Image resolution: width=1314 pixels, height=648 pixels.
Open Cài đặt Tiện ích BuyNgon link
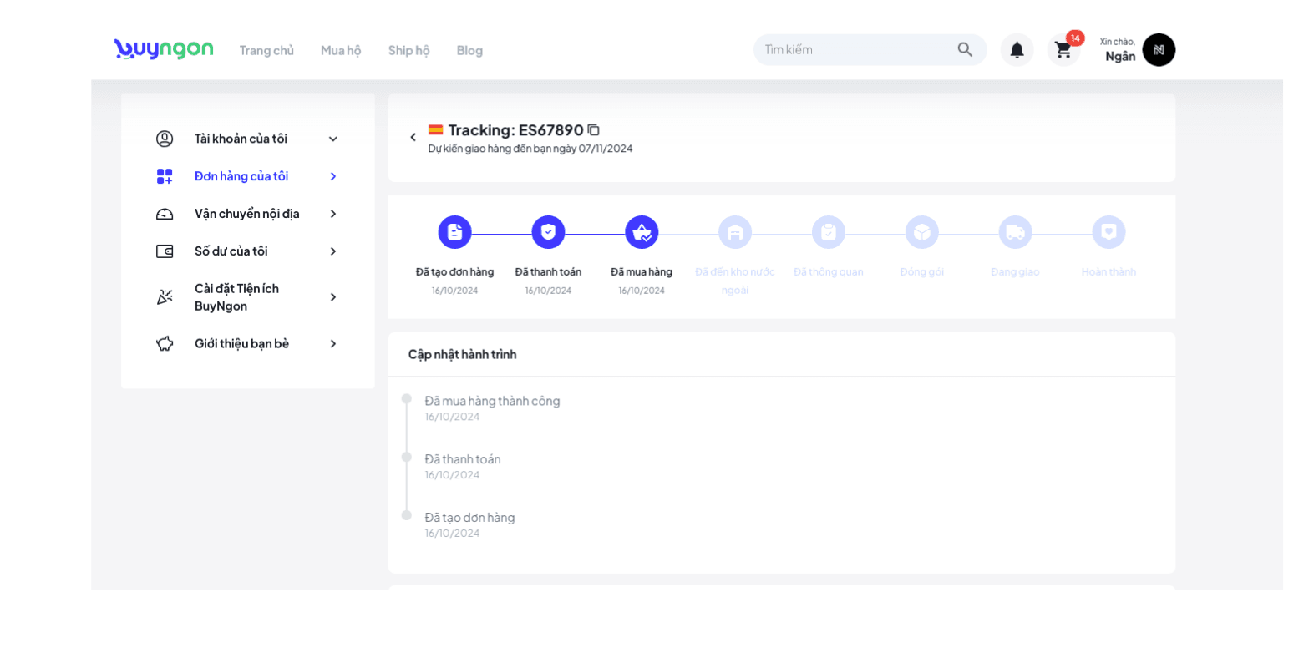(236, 297)
